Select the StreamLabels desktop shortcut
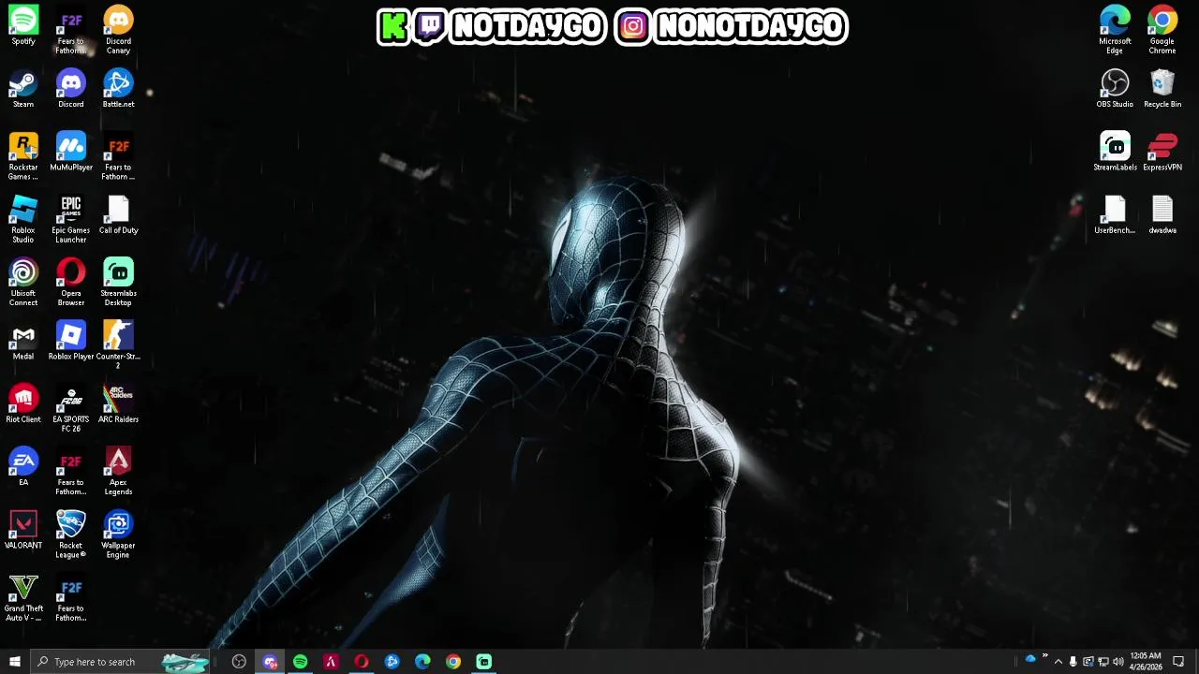The height and width of the screenshot is (674, 1199). coord(1115,152)
